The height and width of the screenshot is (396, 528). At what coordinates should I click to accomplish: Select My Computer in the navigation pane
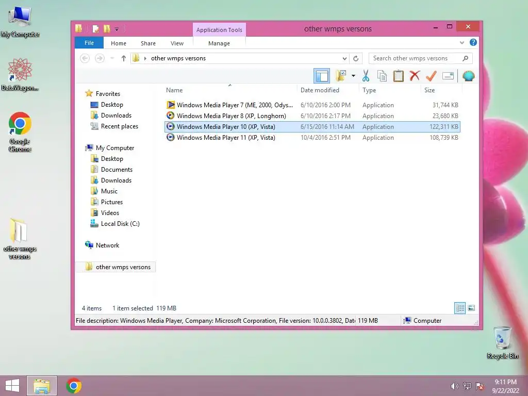109,148
